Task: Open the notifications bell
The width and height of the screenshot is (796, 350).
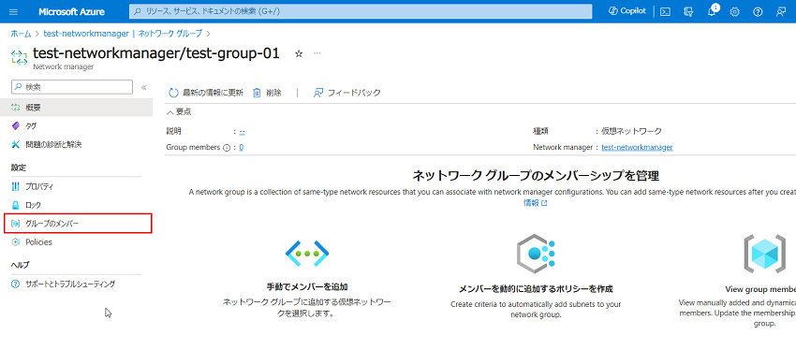Action: click(x=712, y=11)
